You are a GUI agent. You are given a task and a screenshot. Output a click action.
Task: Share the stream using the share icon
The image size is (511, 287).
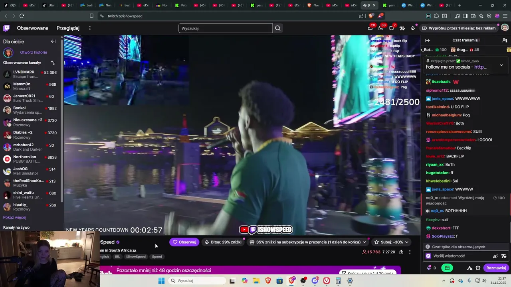(x=401, y=252)
